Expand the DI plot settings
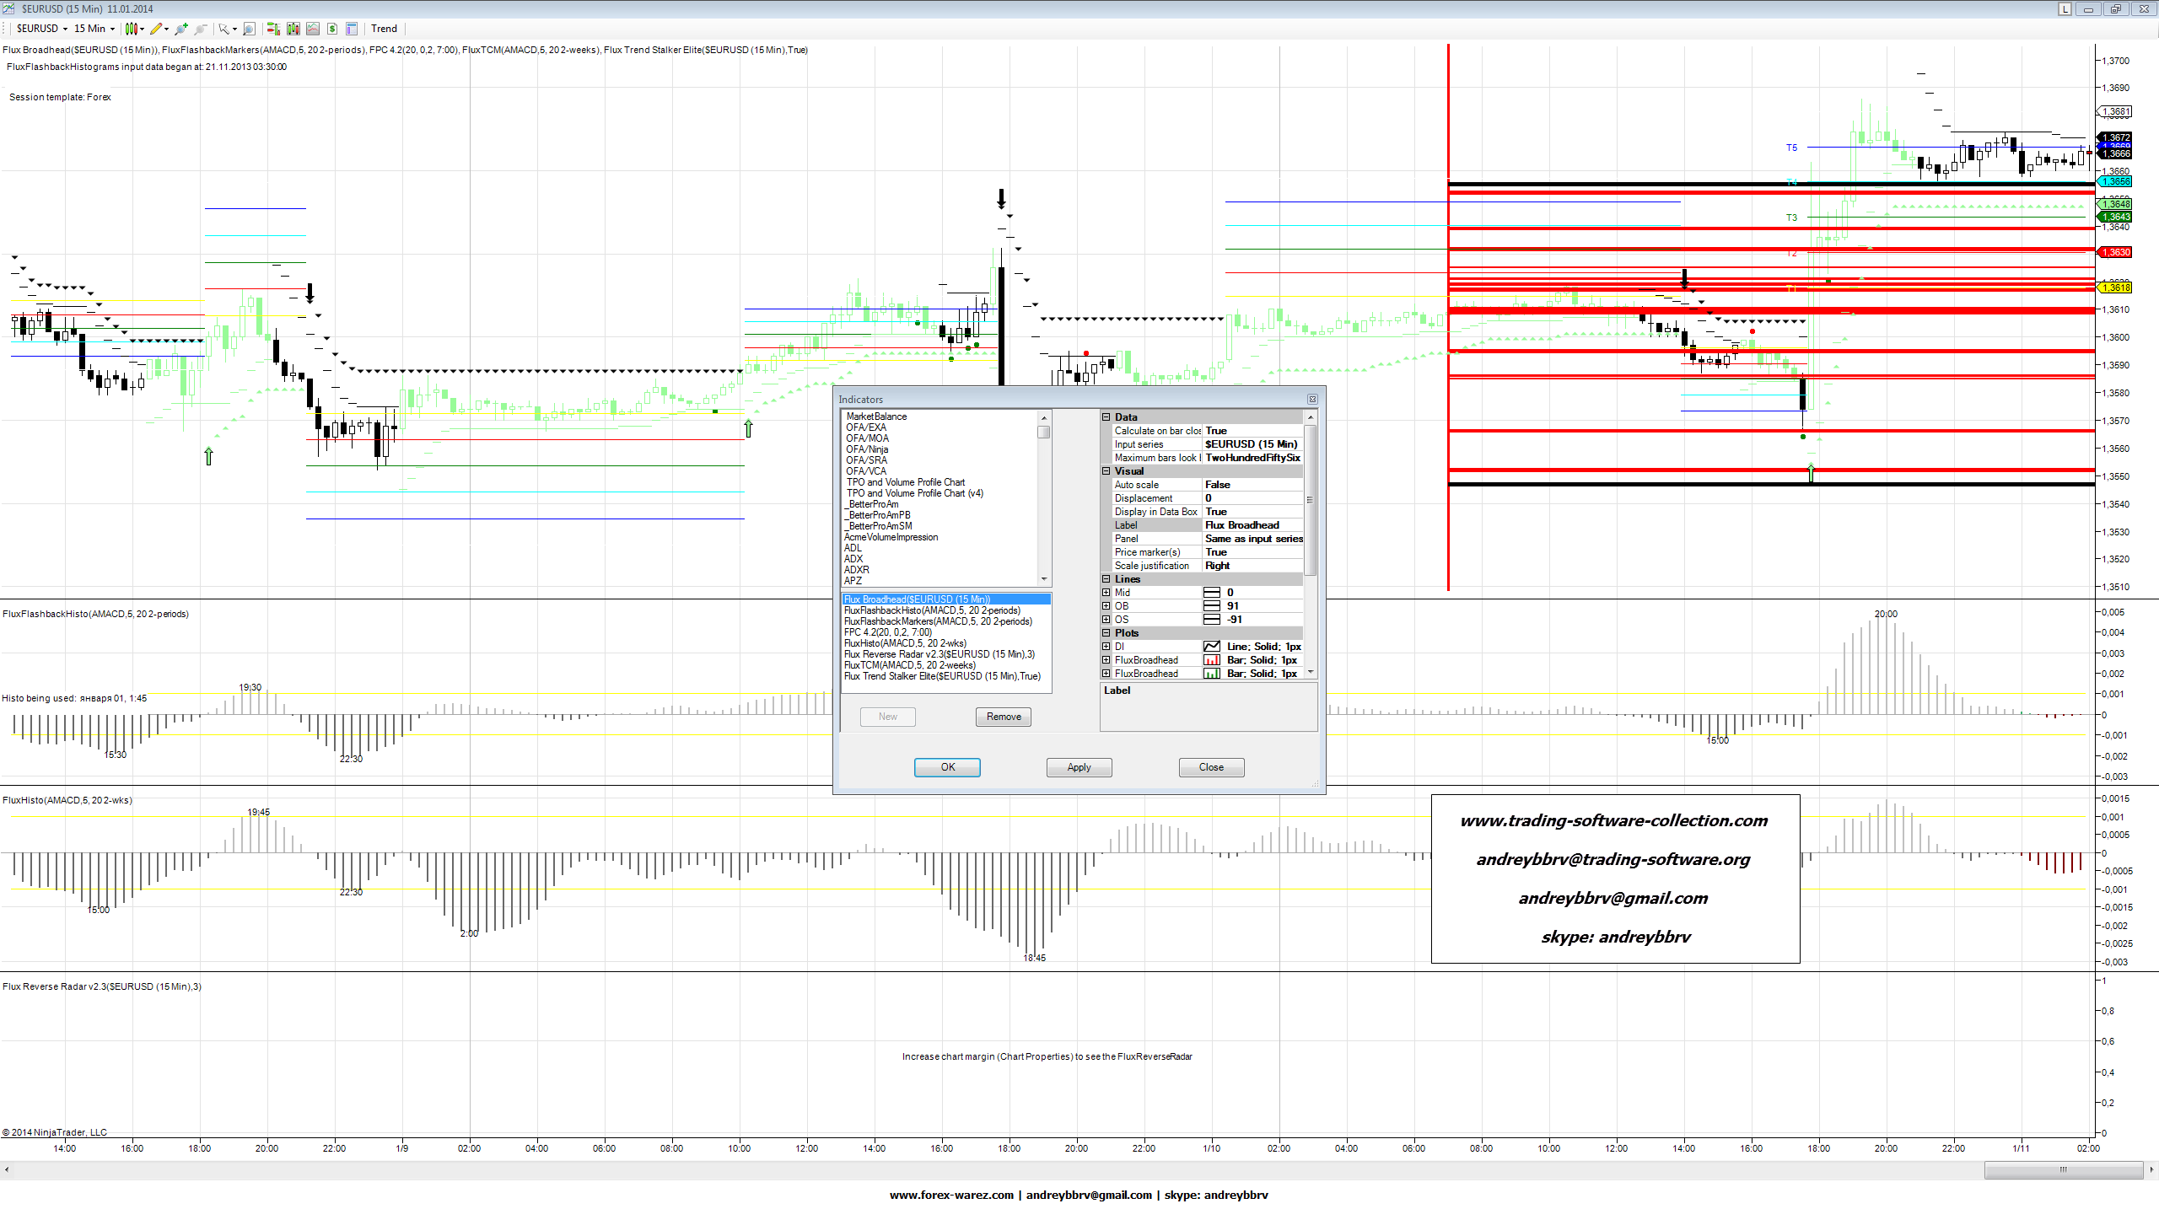This screenshot has height=1209, width=2159. tap(1106, 647)
